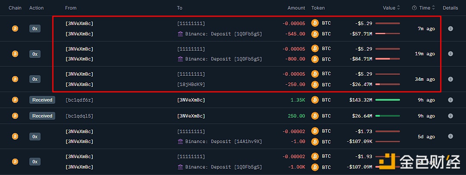Click the -$107.09K value cell
Image resolution: width=466 pixels, height=175 pixels.
click(359, 141)
